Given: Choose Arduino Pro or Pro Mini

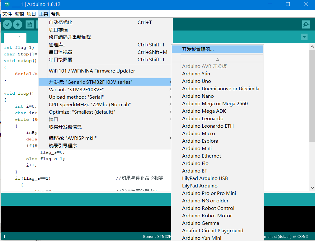Looking at the screenshot, I should pyautogui.click(x=217, y=193).
